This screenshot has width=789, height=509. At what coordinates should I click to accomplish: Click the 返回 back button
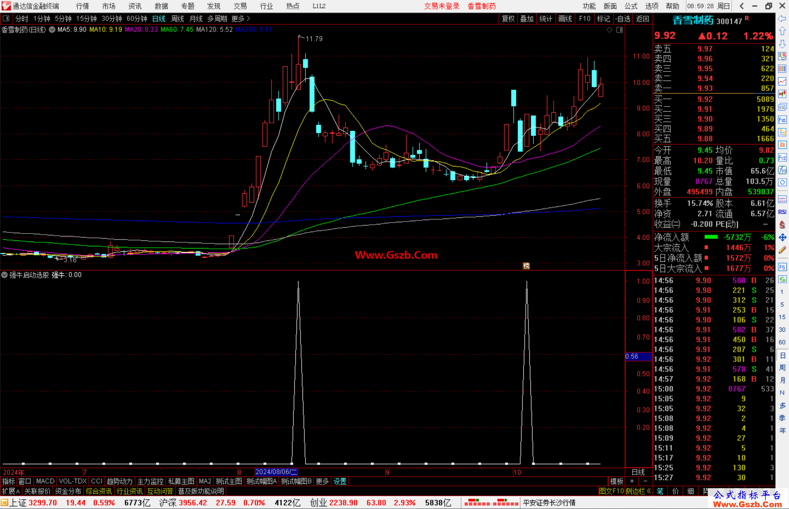643,19
